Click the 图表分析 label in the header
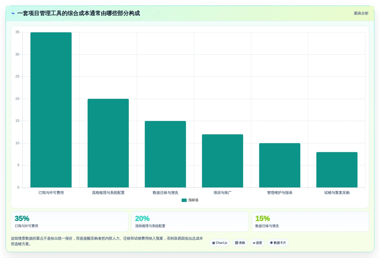The width and height of the screenshot is (380, 258). tap(361, 13)
